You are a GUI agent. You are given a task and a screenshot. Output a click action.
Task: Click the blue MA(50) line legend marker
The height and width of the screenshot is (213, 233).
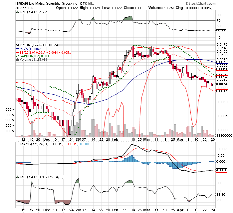[x=18, y=49]
